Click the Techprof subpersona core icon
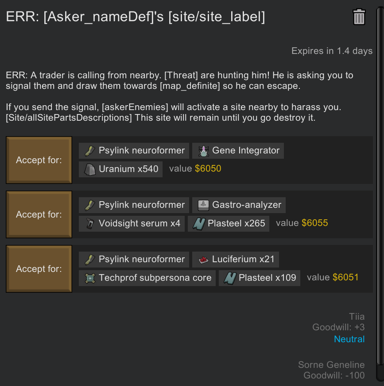The width and height of the screenshot is (384, 386). click(x=90, y=278)
